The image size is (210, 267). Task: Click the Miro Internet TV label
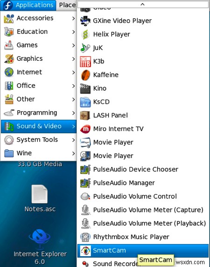[119, 129]
